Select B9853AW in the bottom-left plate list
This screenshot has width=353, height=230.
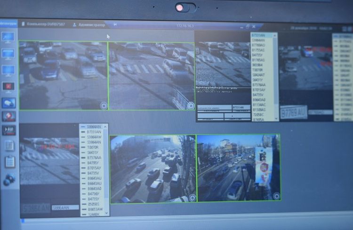tap(95, 209)
